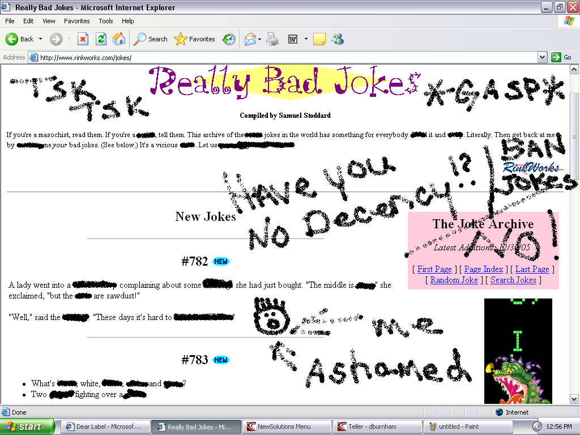
Task: Open the Help menu
Action: coord(127,21)
